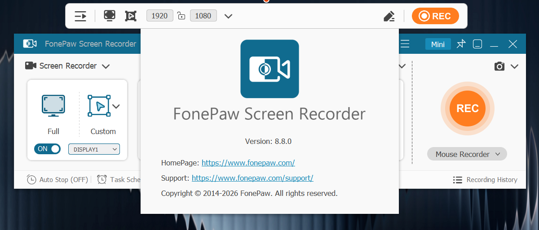Select the Custom recording area
Image resolution: width=539 pixels, height=230 pixels.
pyautogui.click(x=103, y=114)
